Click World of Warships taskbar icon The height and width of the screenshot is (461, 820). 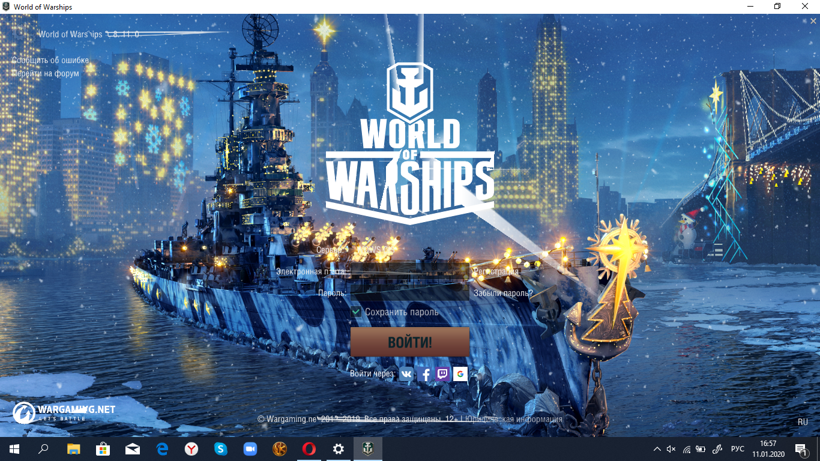(368, 449)
